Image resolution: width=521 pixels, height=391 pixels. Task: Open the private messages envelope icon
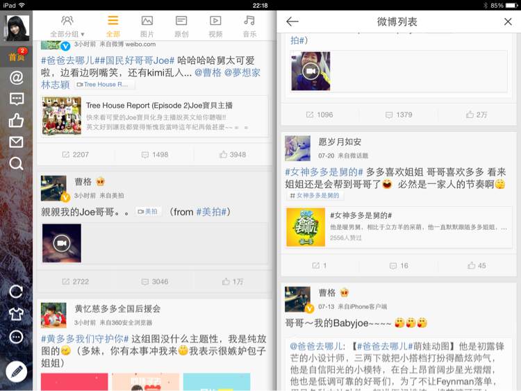pyautogui.click(x=16, y=142)
